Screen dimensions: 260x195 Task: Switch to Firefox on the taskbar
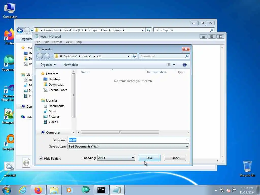tap(38, 190)
